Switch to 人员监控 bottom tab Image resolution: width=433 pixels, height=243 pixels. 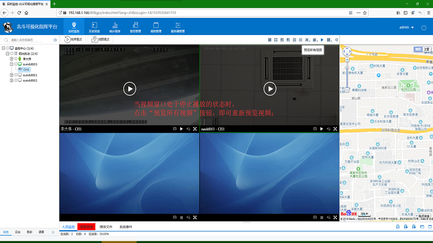(68, 227)
